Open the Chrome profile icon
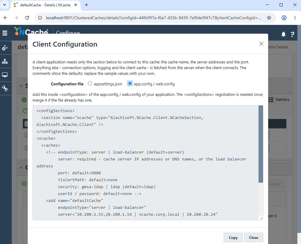This screenshot has height=244, width=301. (x=284, y=18)
